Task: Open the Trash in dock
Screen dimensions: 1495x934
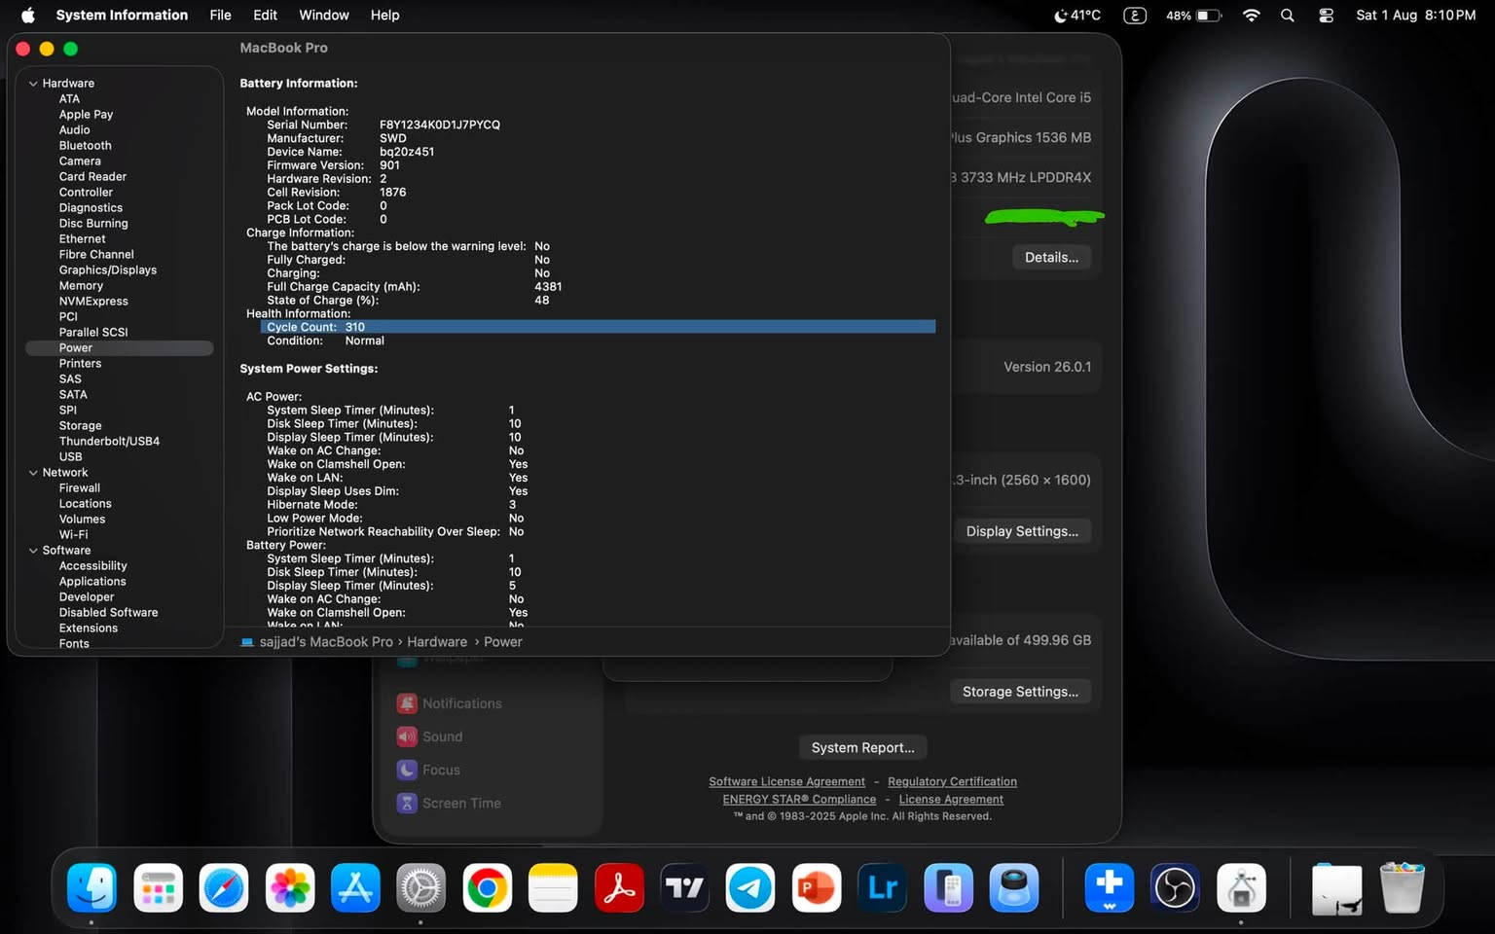Action: coord(1403,887)
